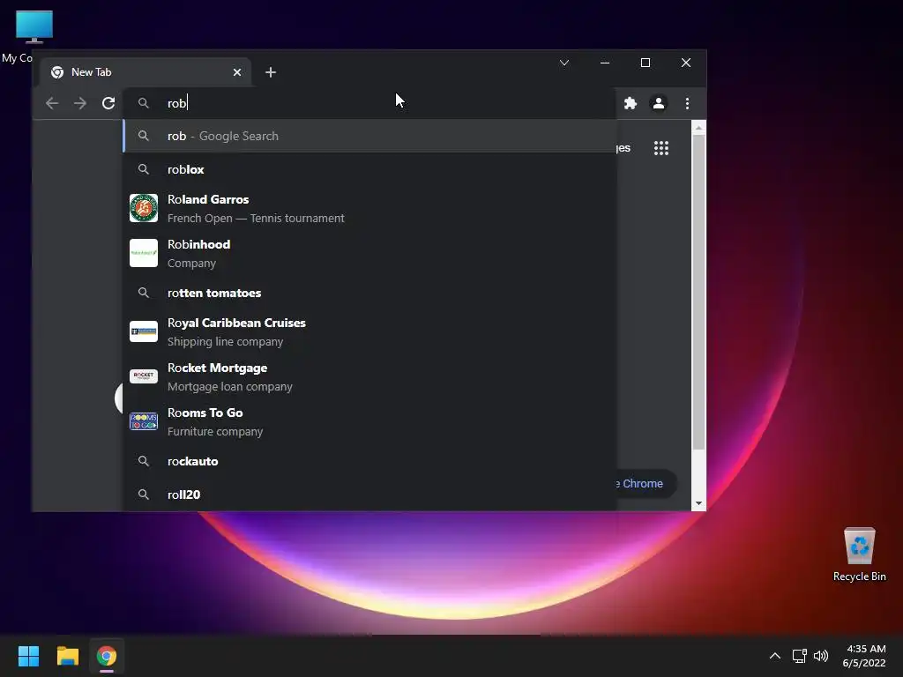Choose the 'rob - Google Search' suggestion
903x677 pixels.
pos(369,136)
